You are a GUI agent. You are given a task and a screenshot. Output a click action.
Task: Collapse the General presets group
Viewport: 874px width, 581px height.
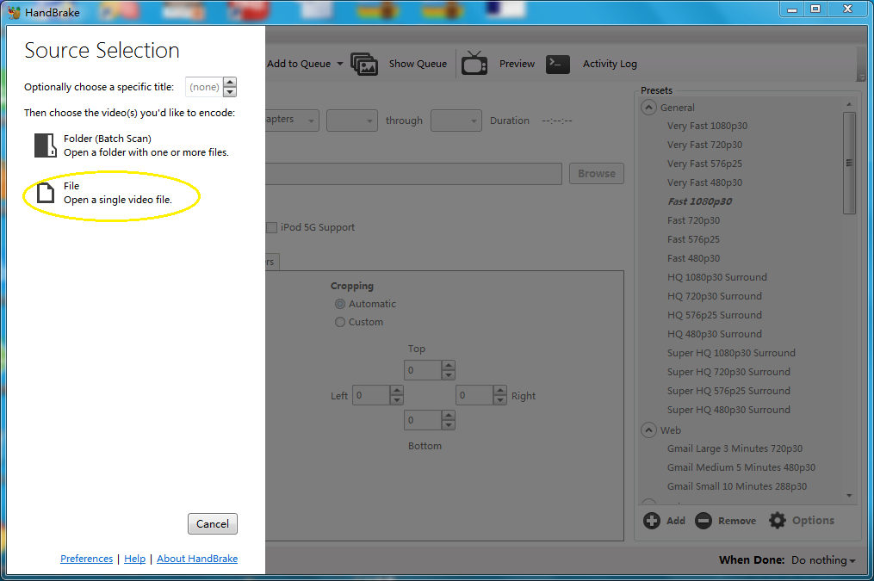tap(648, 108)
